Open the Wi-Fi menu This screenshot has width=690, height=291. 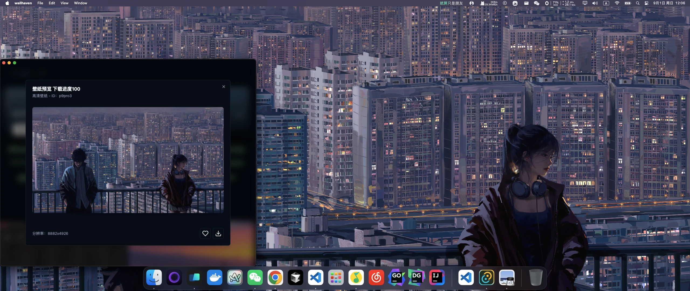617,3
